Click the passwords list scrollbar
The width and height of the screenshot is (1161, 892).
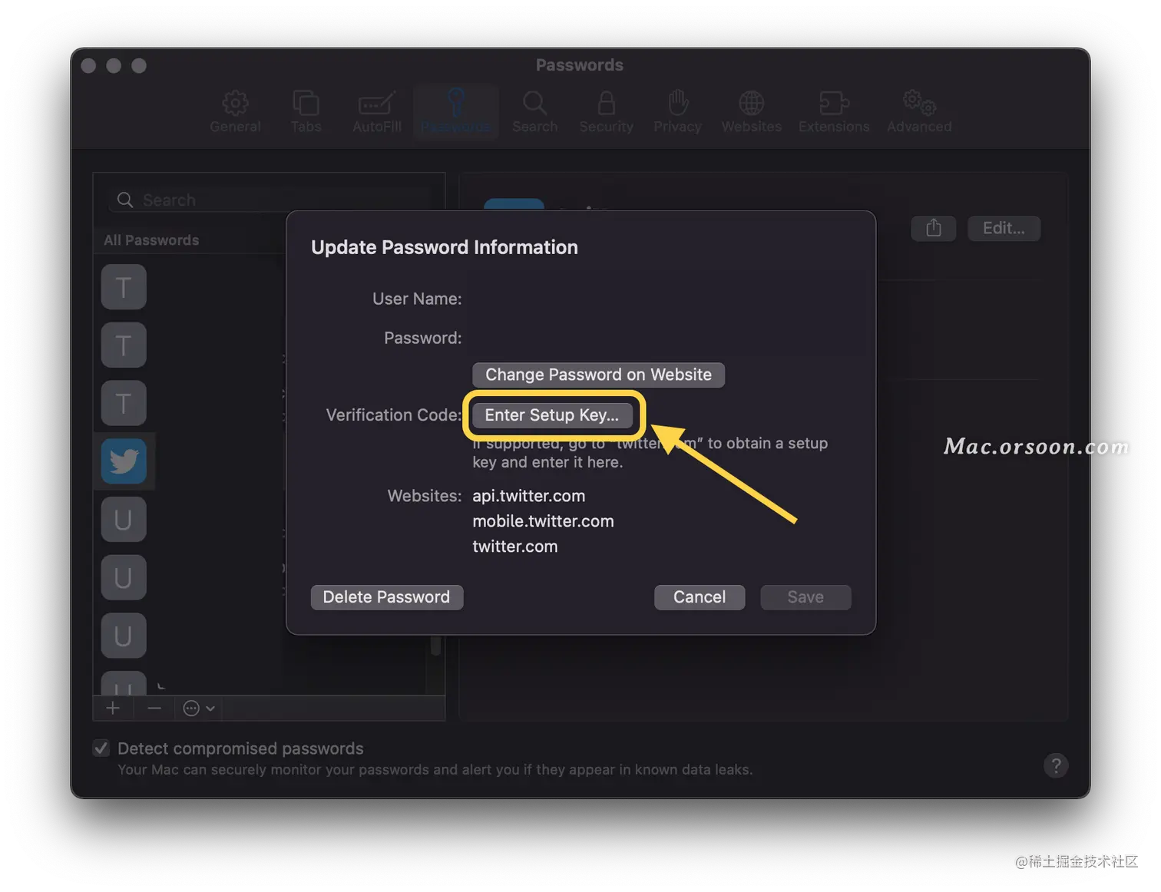(x=435, y=645)
